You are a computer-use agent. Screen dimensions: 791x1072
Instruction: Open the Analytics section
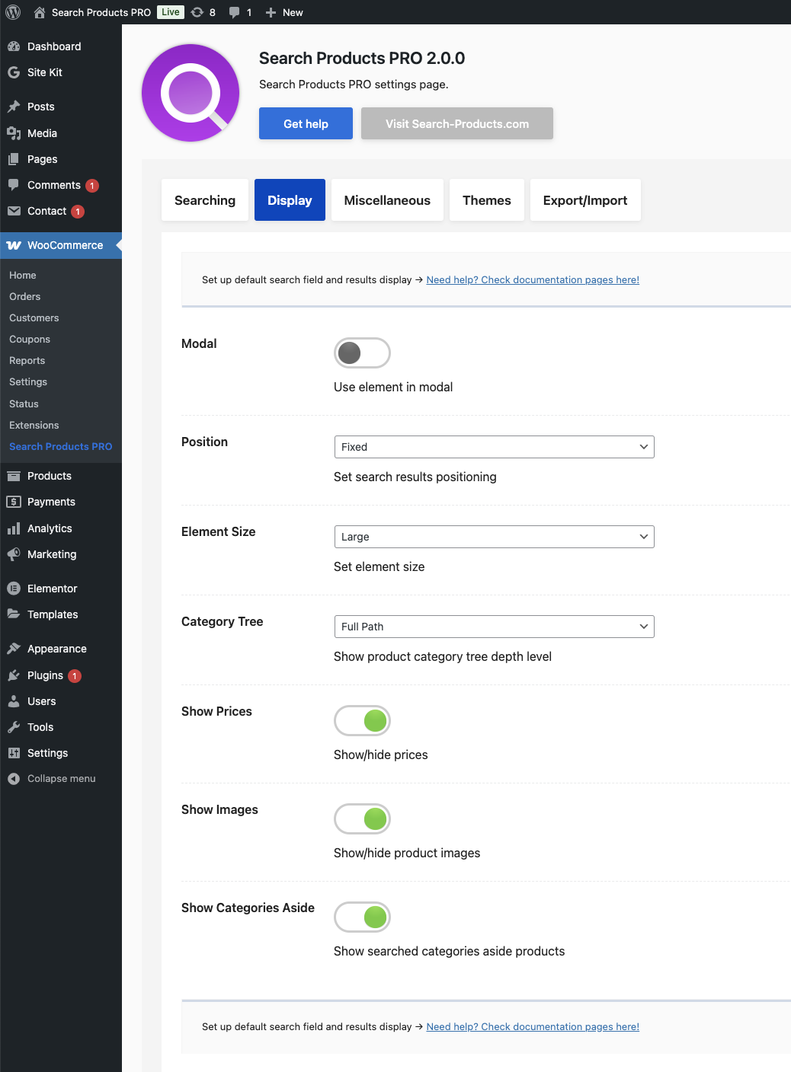point(14,528)
